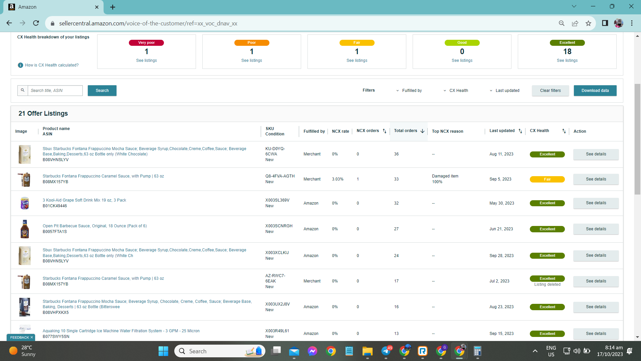641x361 pixels.
Task: View site information lock icon
Action: pyautogui.click(x=52, y=23)
